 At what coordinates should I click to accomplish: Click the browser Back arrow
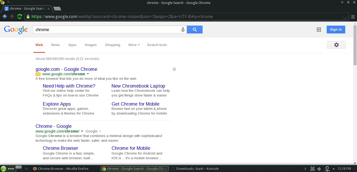[4, 16]
